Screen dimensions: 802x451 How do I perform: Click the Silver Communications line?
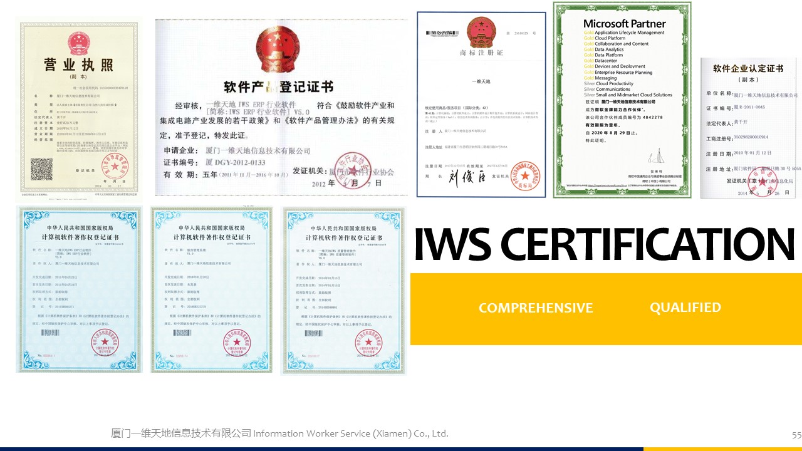point(607,90)
